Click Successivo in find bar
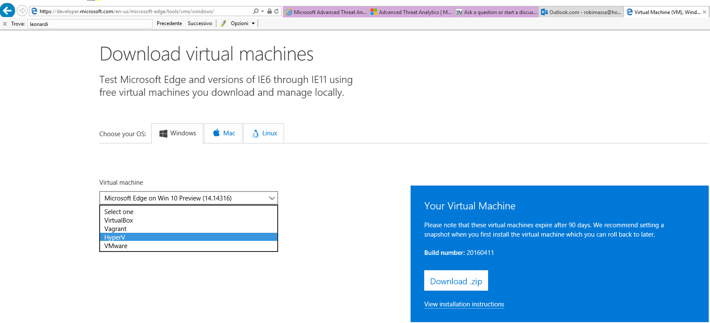The width and height of the screenshot is (710, 323). pyautogui.click(x=200, y=23)
